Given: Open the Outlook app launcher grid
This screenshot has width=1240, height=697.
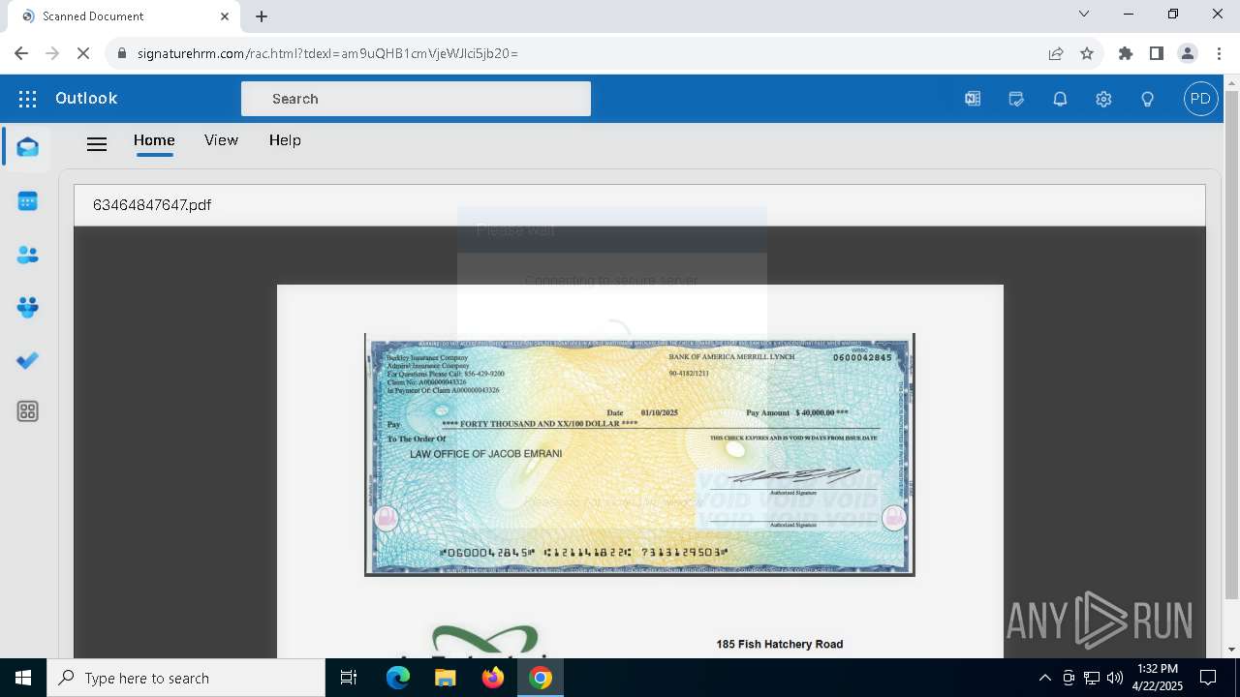Looking at the screenshot, I should 27,99.
